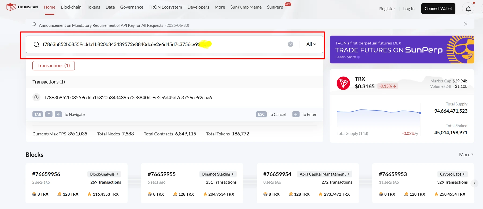Viewport: 483px width, 209px height.
Task: Dismiss the API key announcement banner
Action: point(466,24)
